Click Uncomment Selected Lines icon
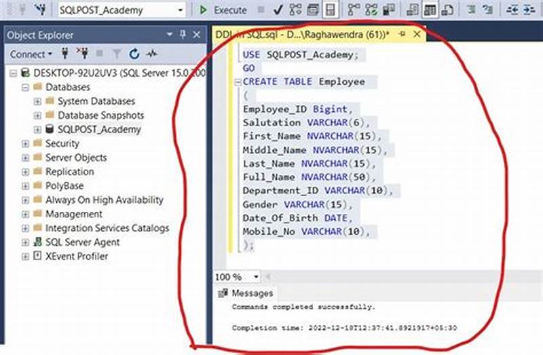Screen dimensions: 543x355 tap(488, 10)
